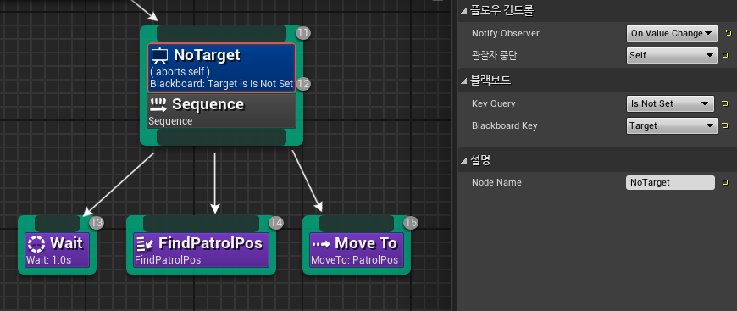
Task: Collapse the 설명 section
Action: tap(464, 160)
